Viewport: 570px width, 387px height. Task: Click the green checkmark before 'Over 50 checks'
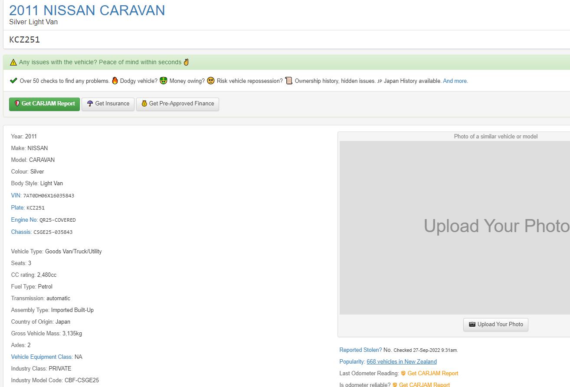coord(13,81)
